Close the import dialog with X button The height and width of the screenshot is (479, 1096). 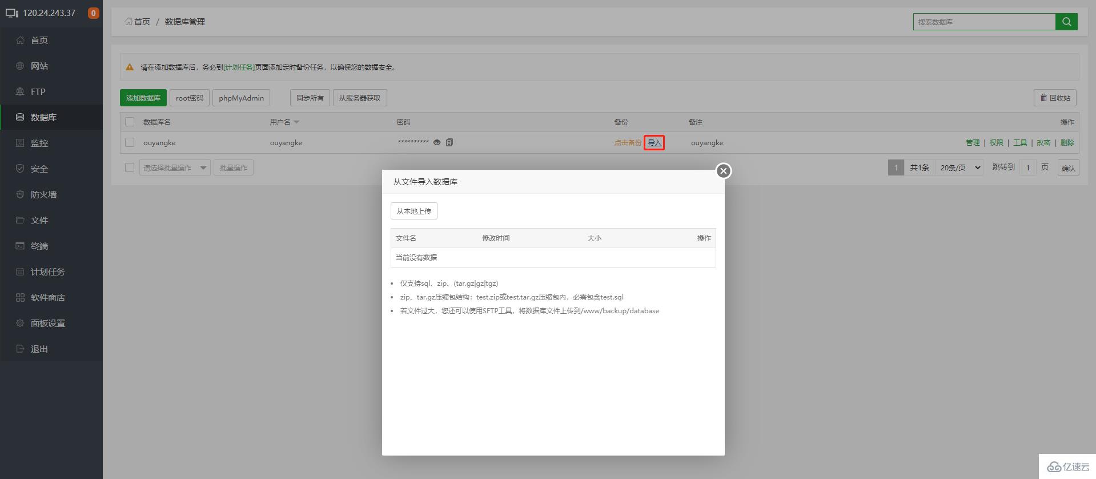(724, 171)
